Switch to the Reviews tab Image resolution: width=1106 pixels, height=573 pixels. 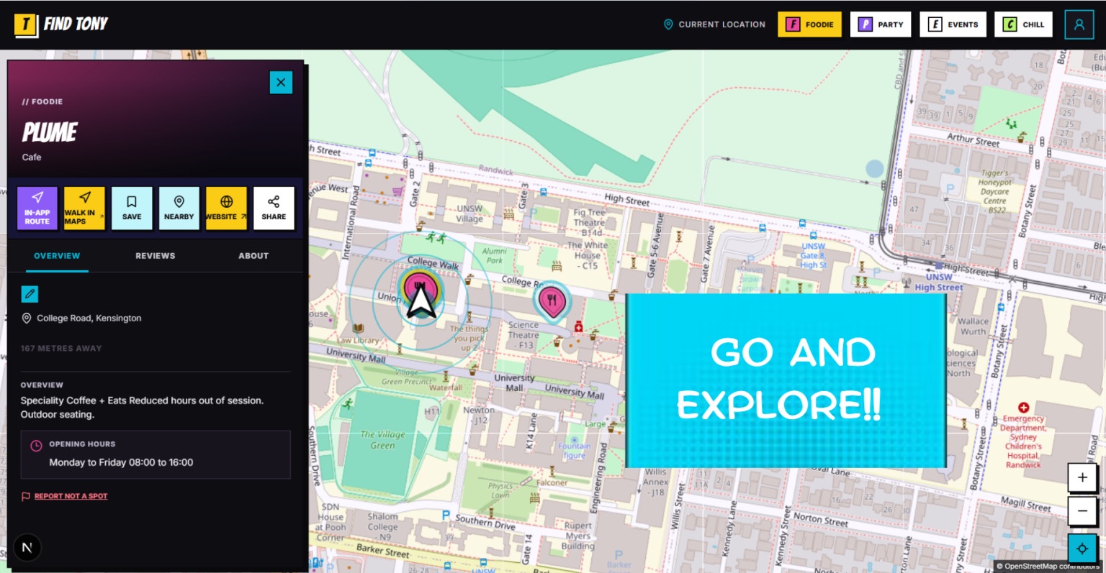pos(156,256)
